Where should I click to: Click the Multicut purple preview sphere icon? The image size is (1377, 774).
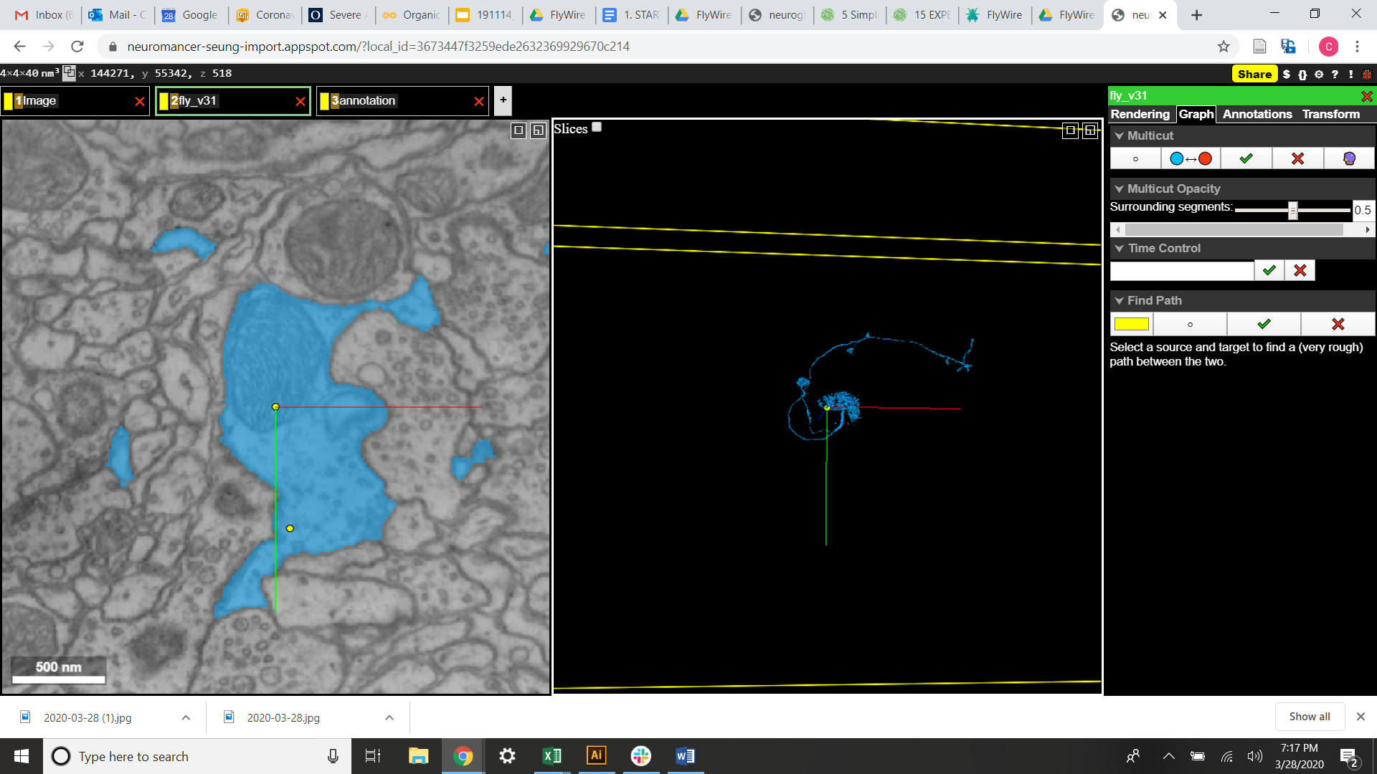click(1349, 158)
